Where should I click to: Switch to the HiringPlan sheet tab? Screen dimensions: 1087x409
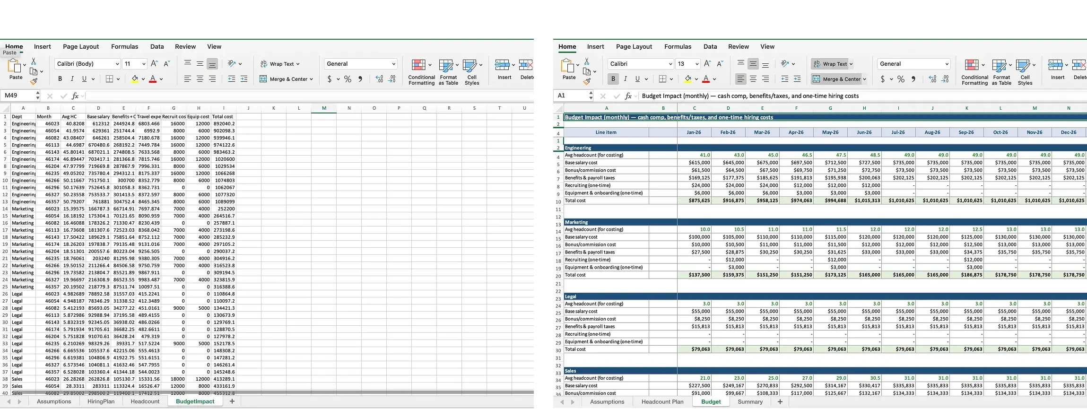(x=101, y=401)
